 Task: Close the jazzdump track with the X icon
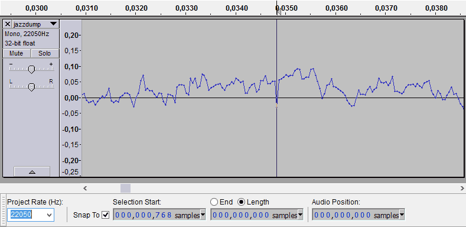click(8, 24)
